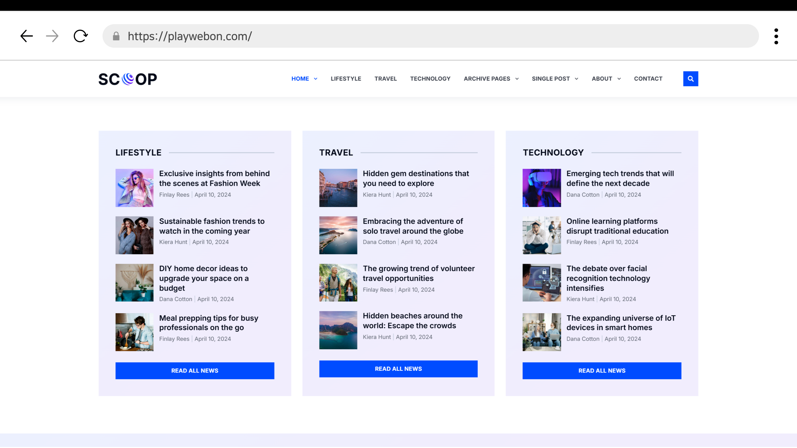Click the blue search icon button
Screen dimensions: 797x448
tap(690, 79)
